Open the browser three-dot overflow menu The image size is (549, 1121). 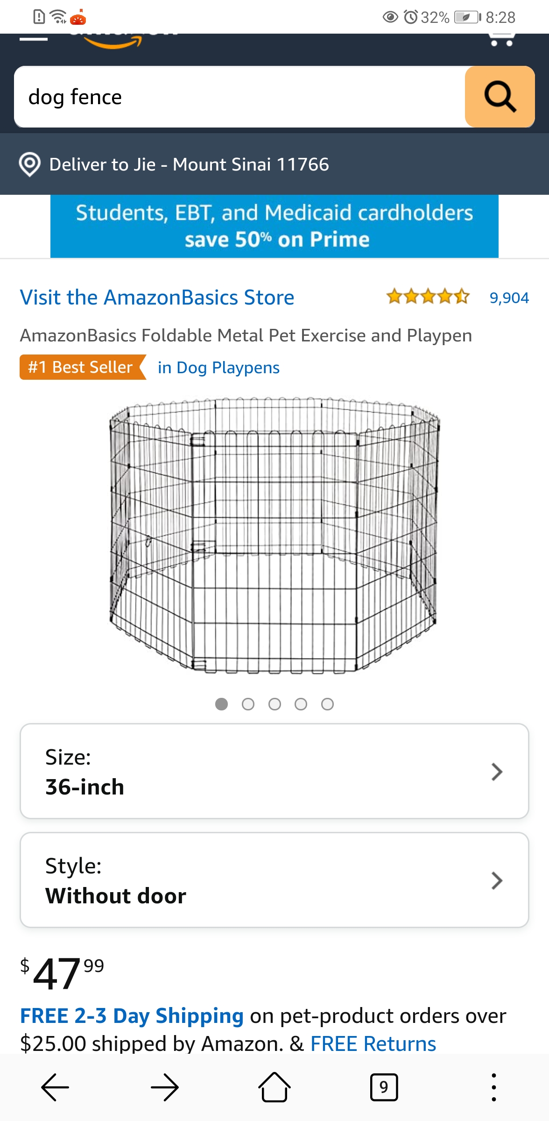coord(493,1087)
